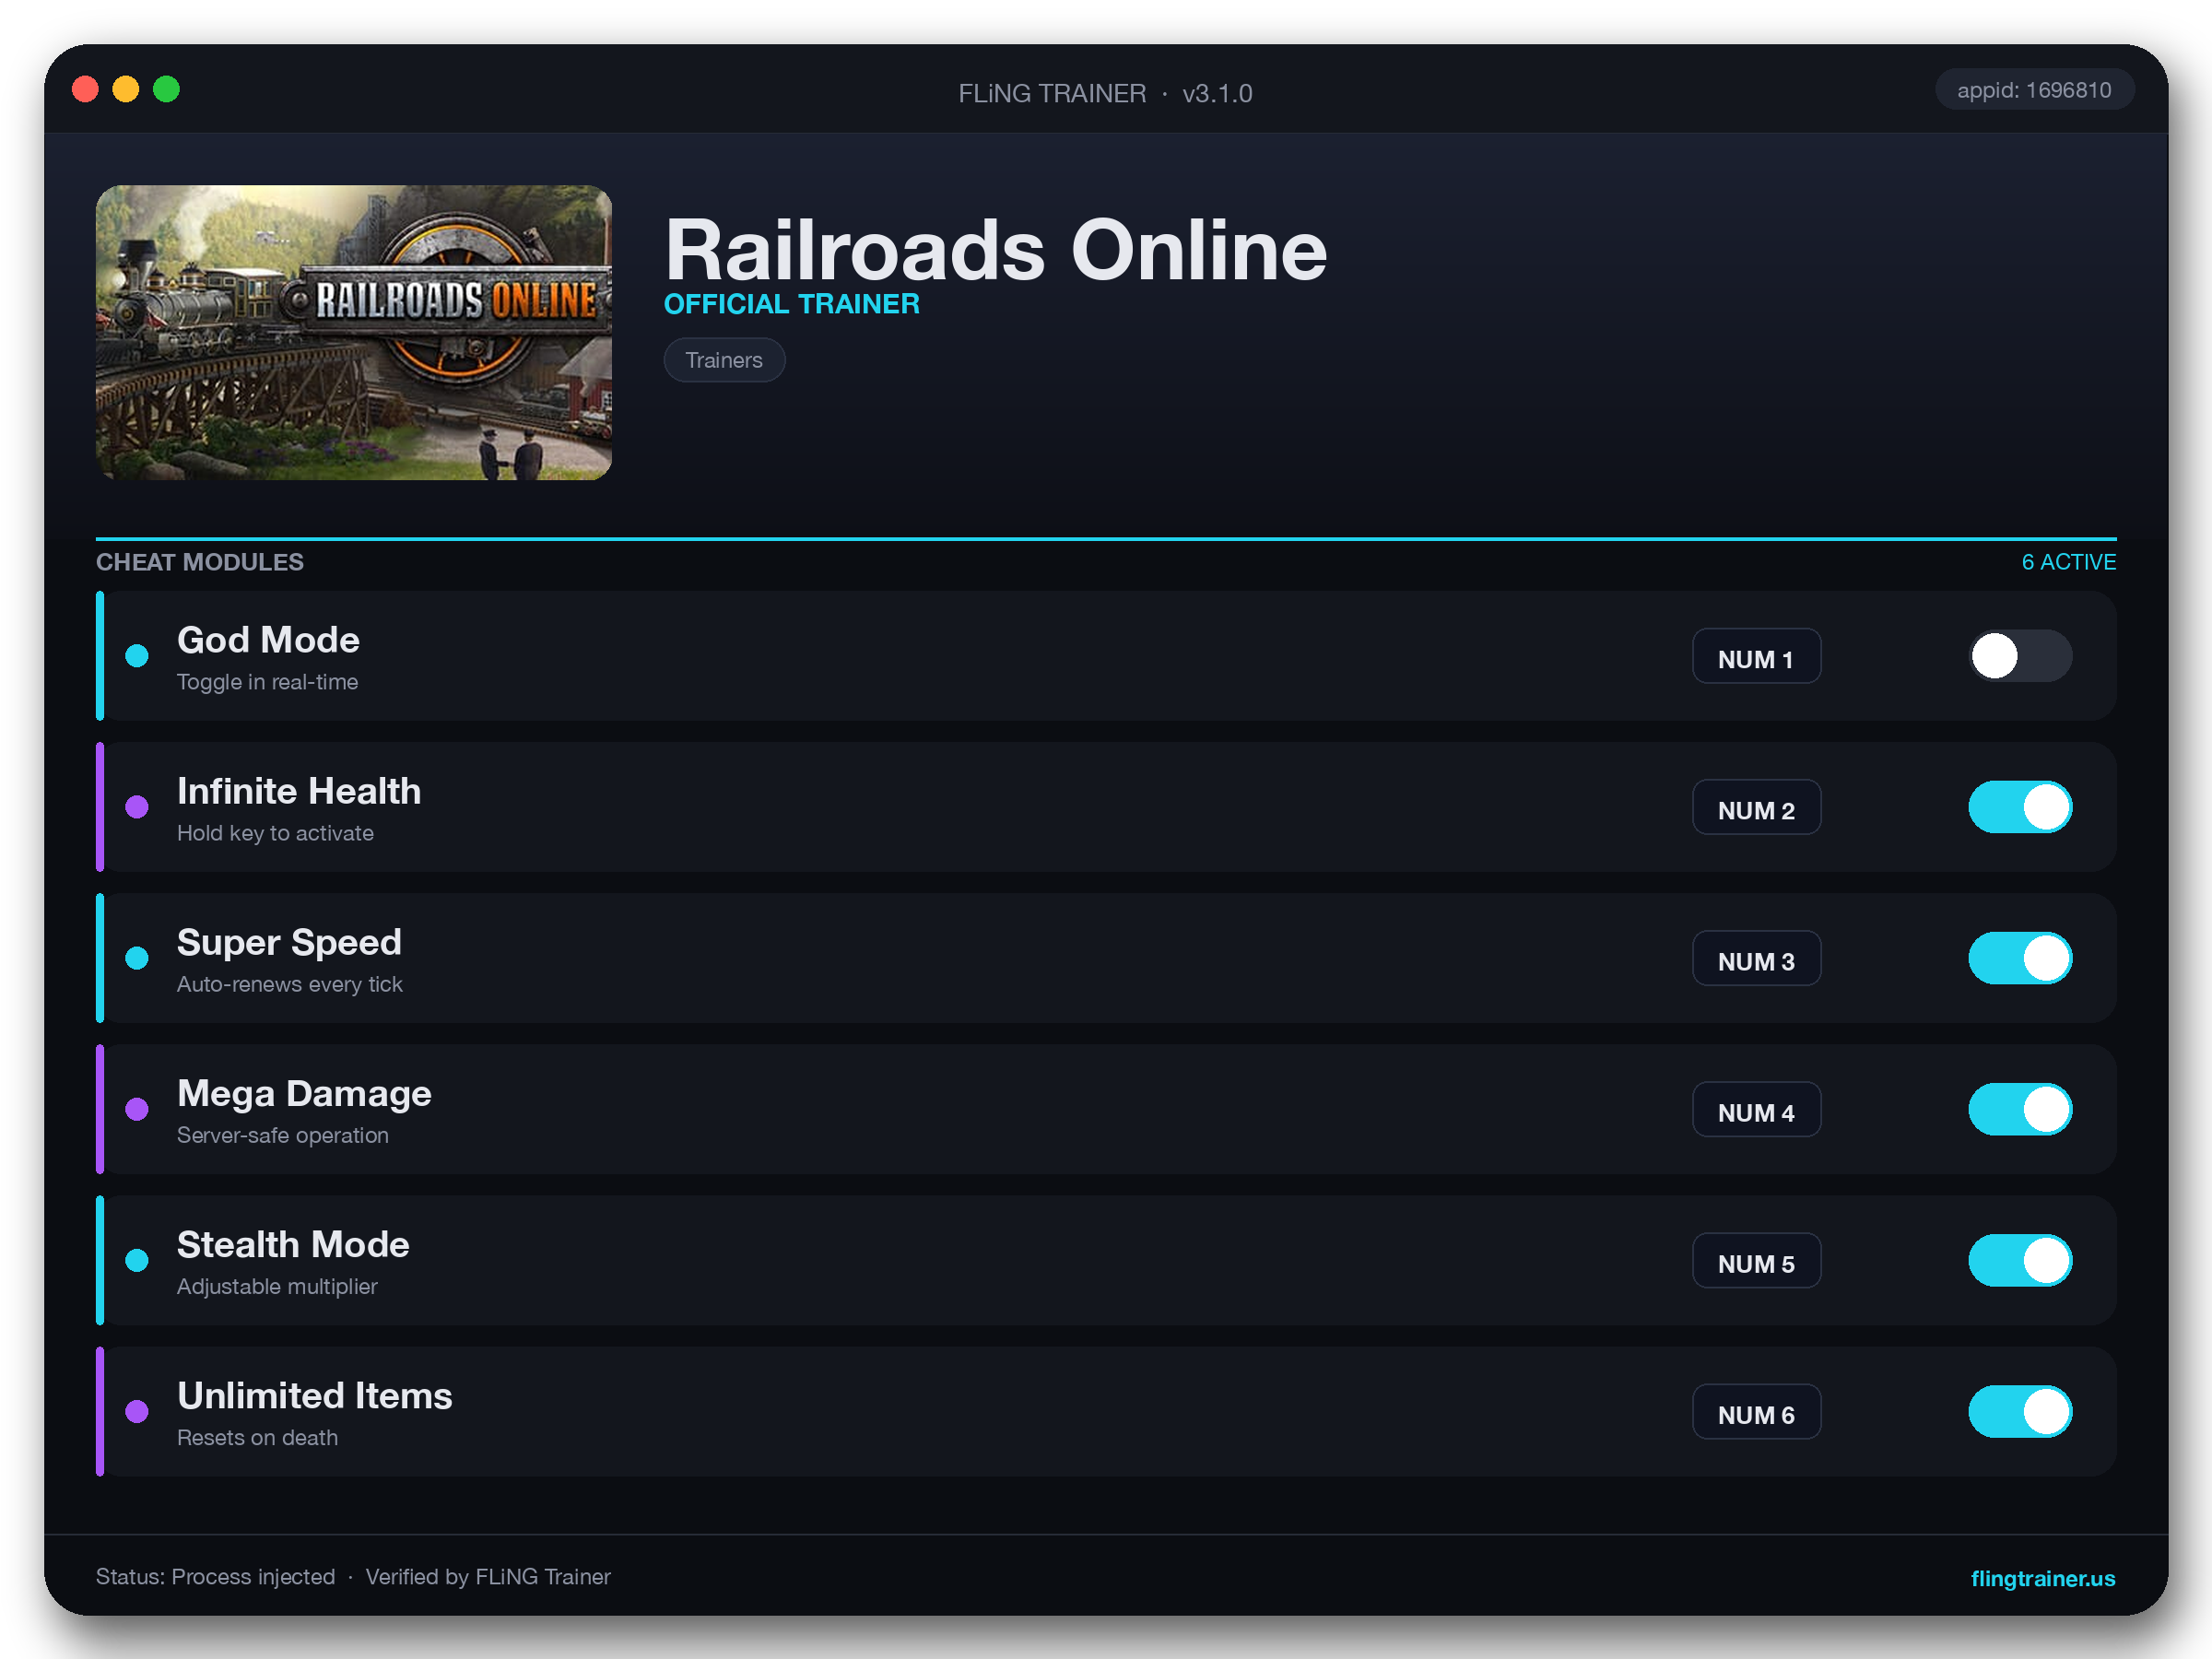Screen dimensions: 2212x1659
Task: Click 'Verified by FLiNG Trainer' footer text
Action: (488, 1577)
